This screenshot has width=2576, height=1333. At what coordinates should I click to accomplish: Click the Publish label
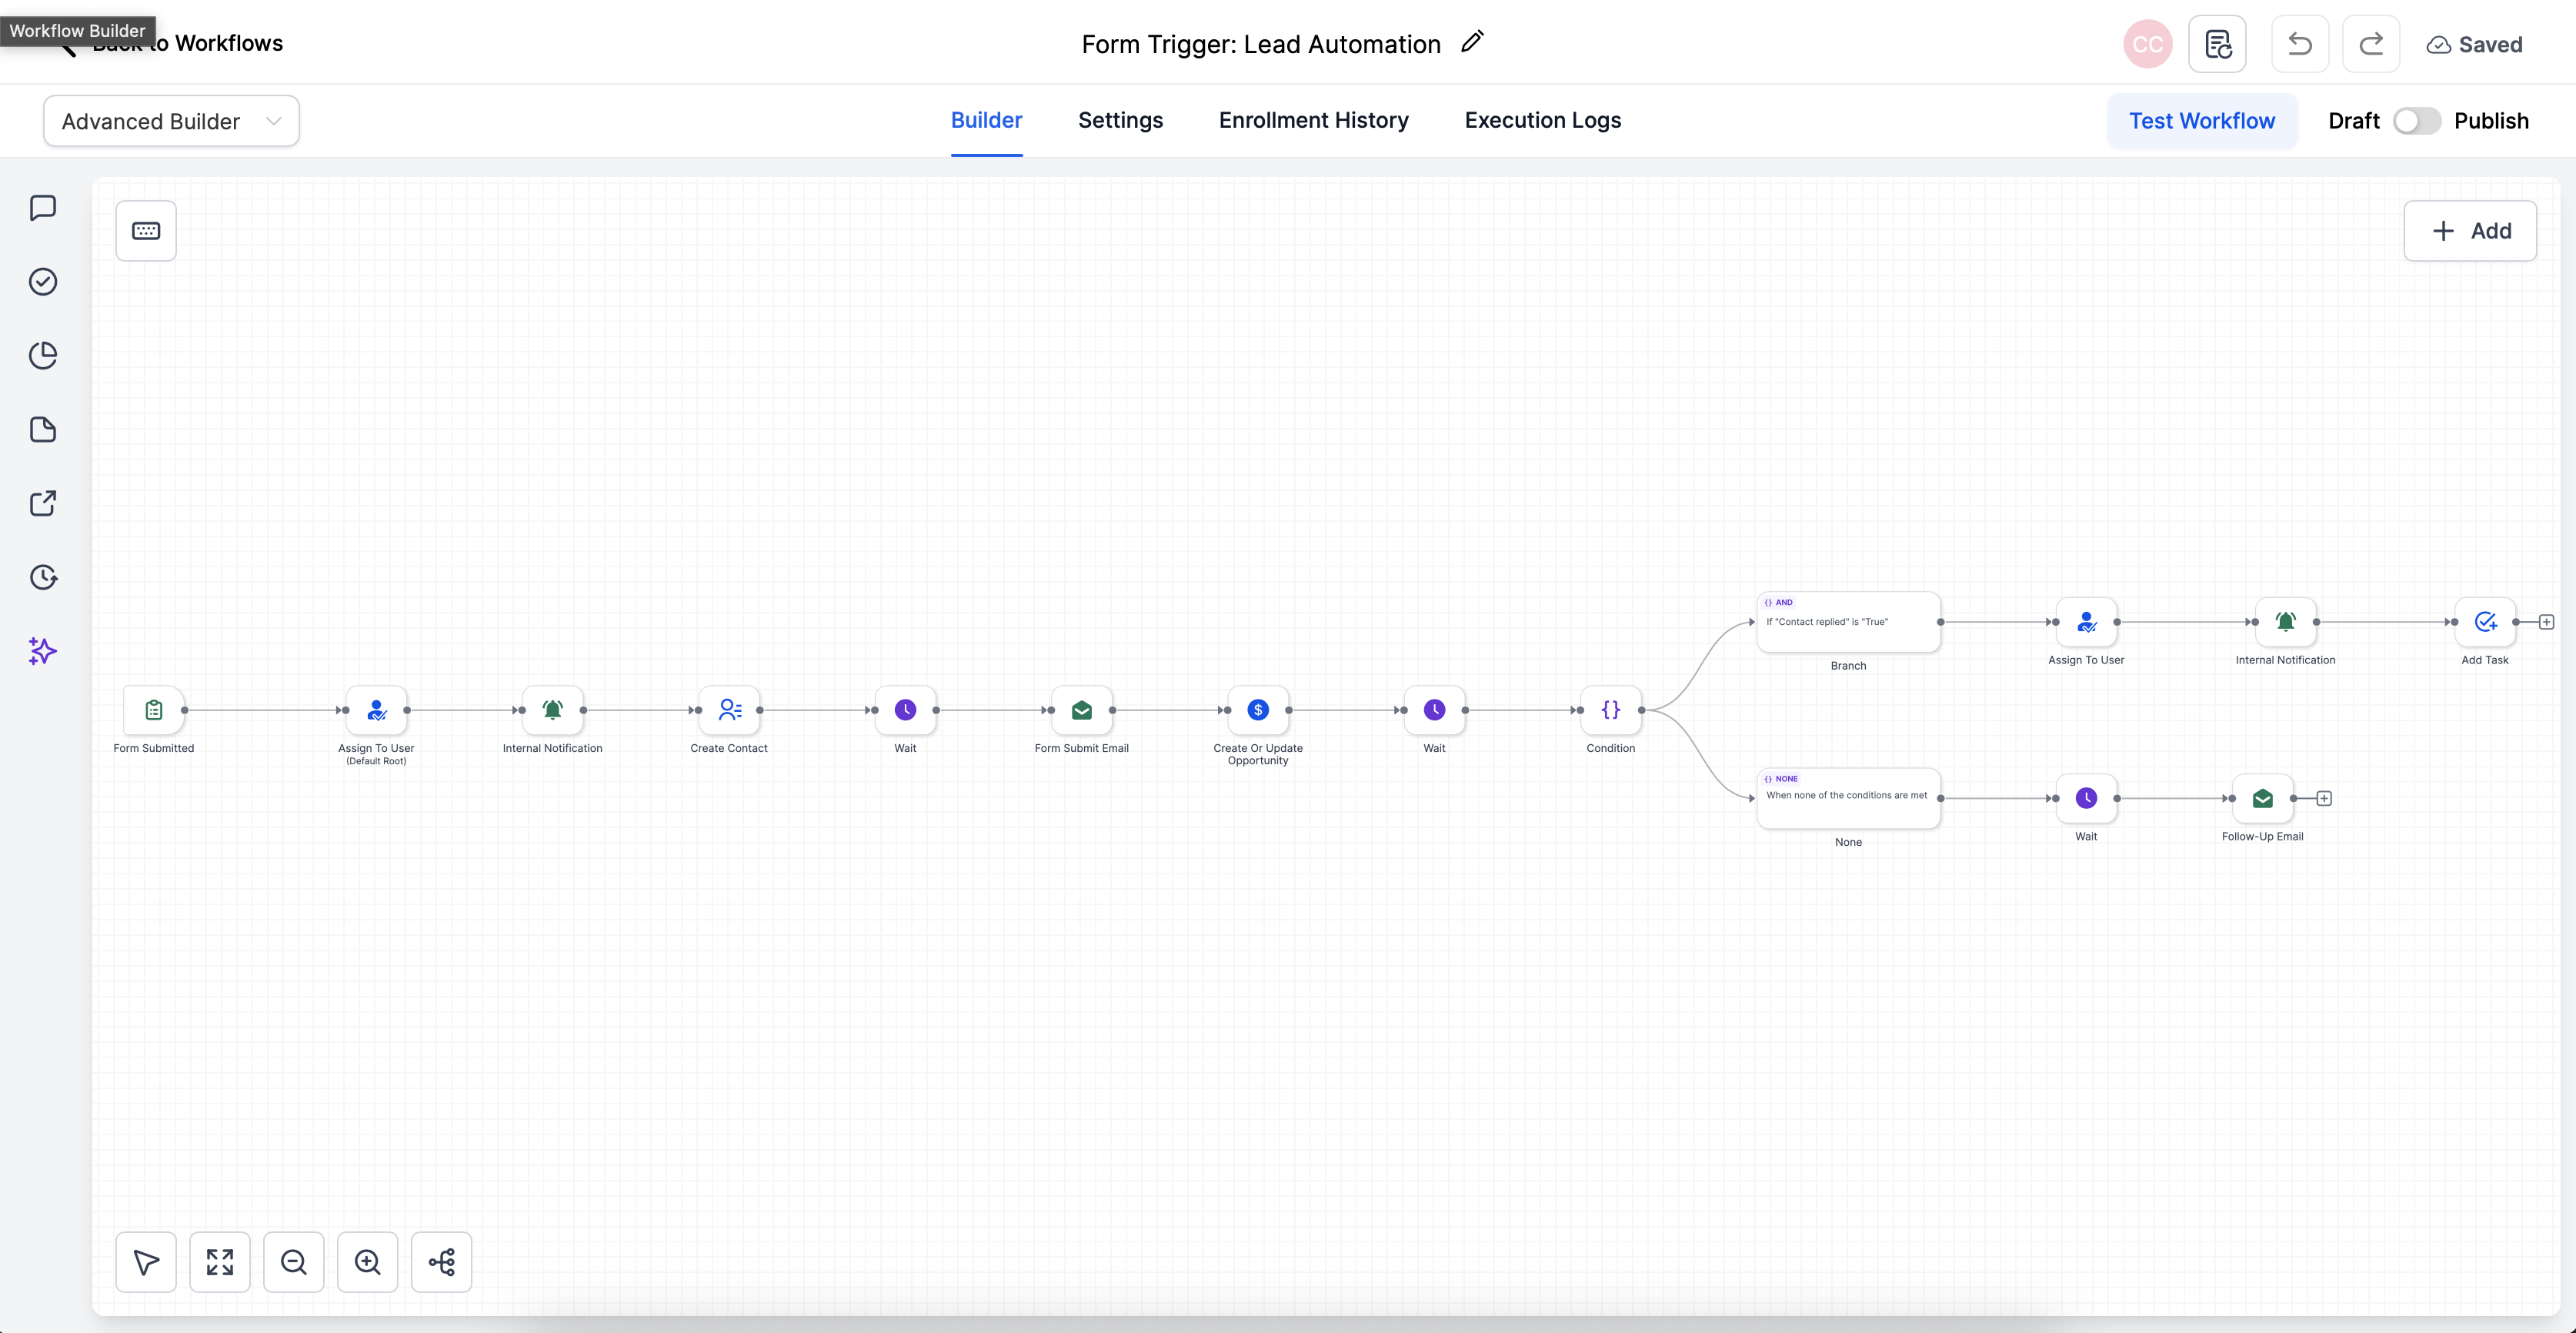2491,121
